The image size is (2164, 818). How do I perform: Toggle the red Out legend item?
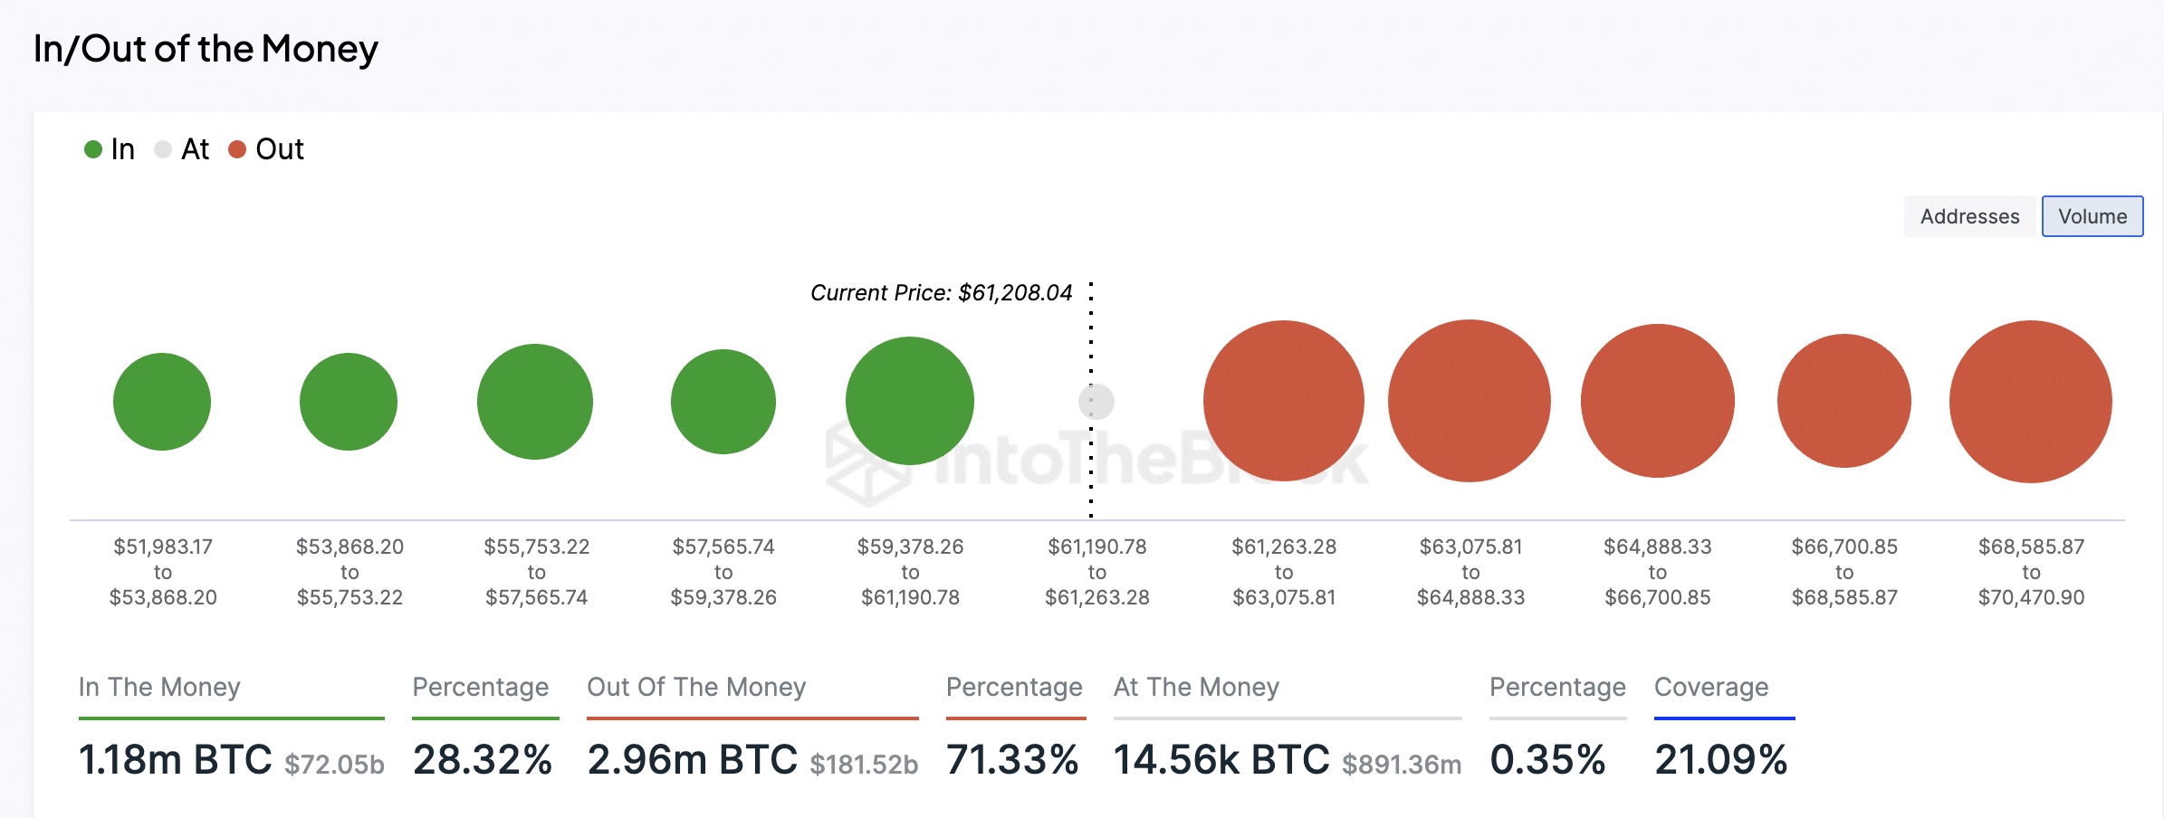[266, 149]
